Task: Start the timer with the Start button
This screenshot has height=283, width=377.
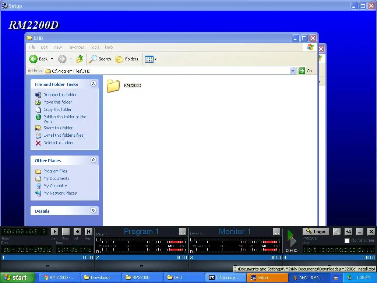Action: click(x=54, y=231)
